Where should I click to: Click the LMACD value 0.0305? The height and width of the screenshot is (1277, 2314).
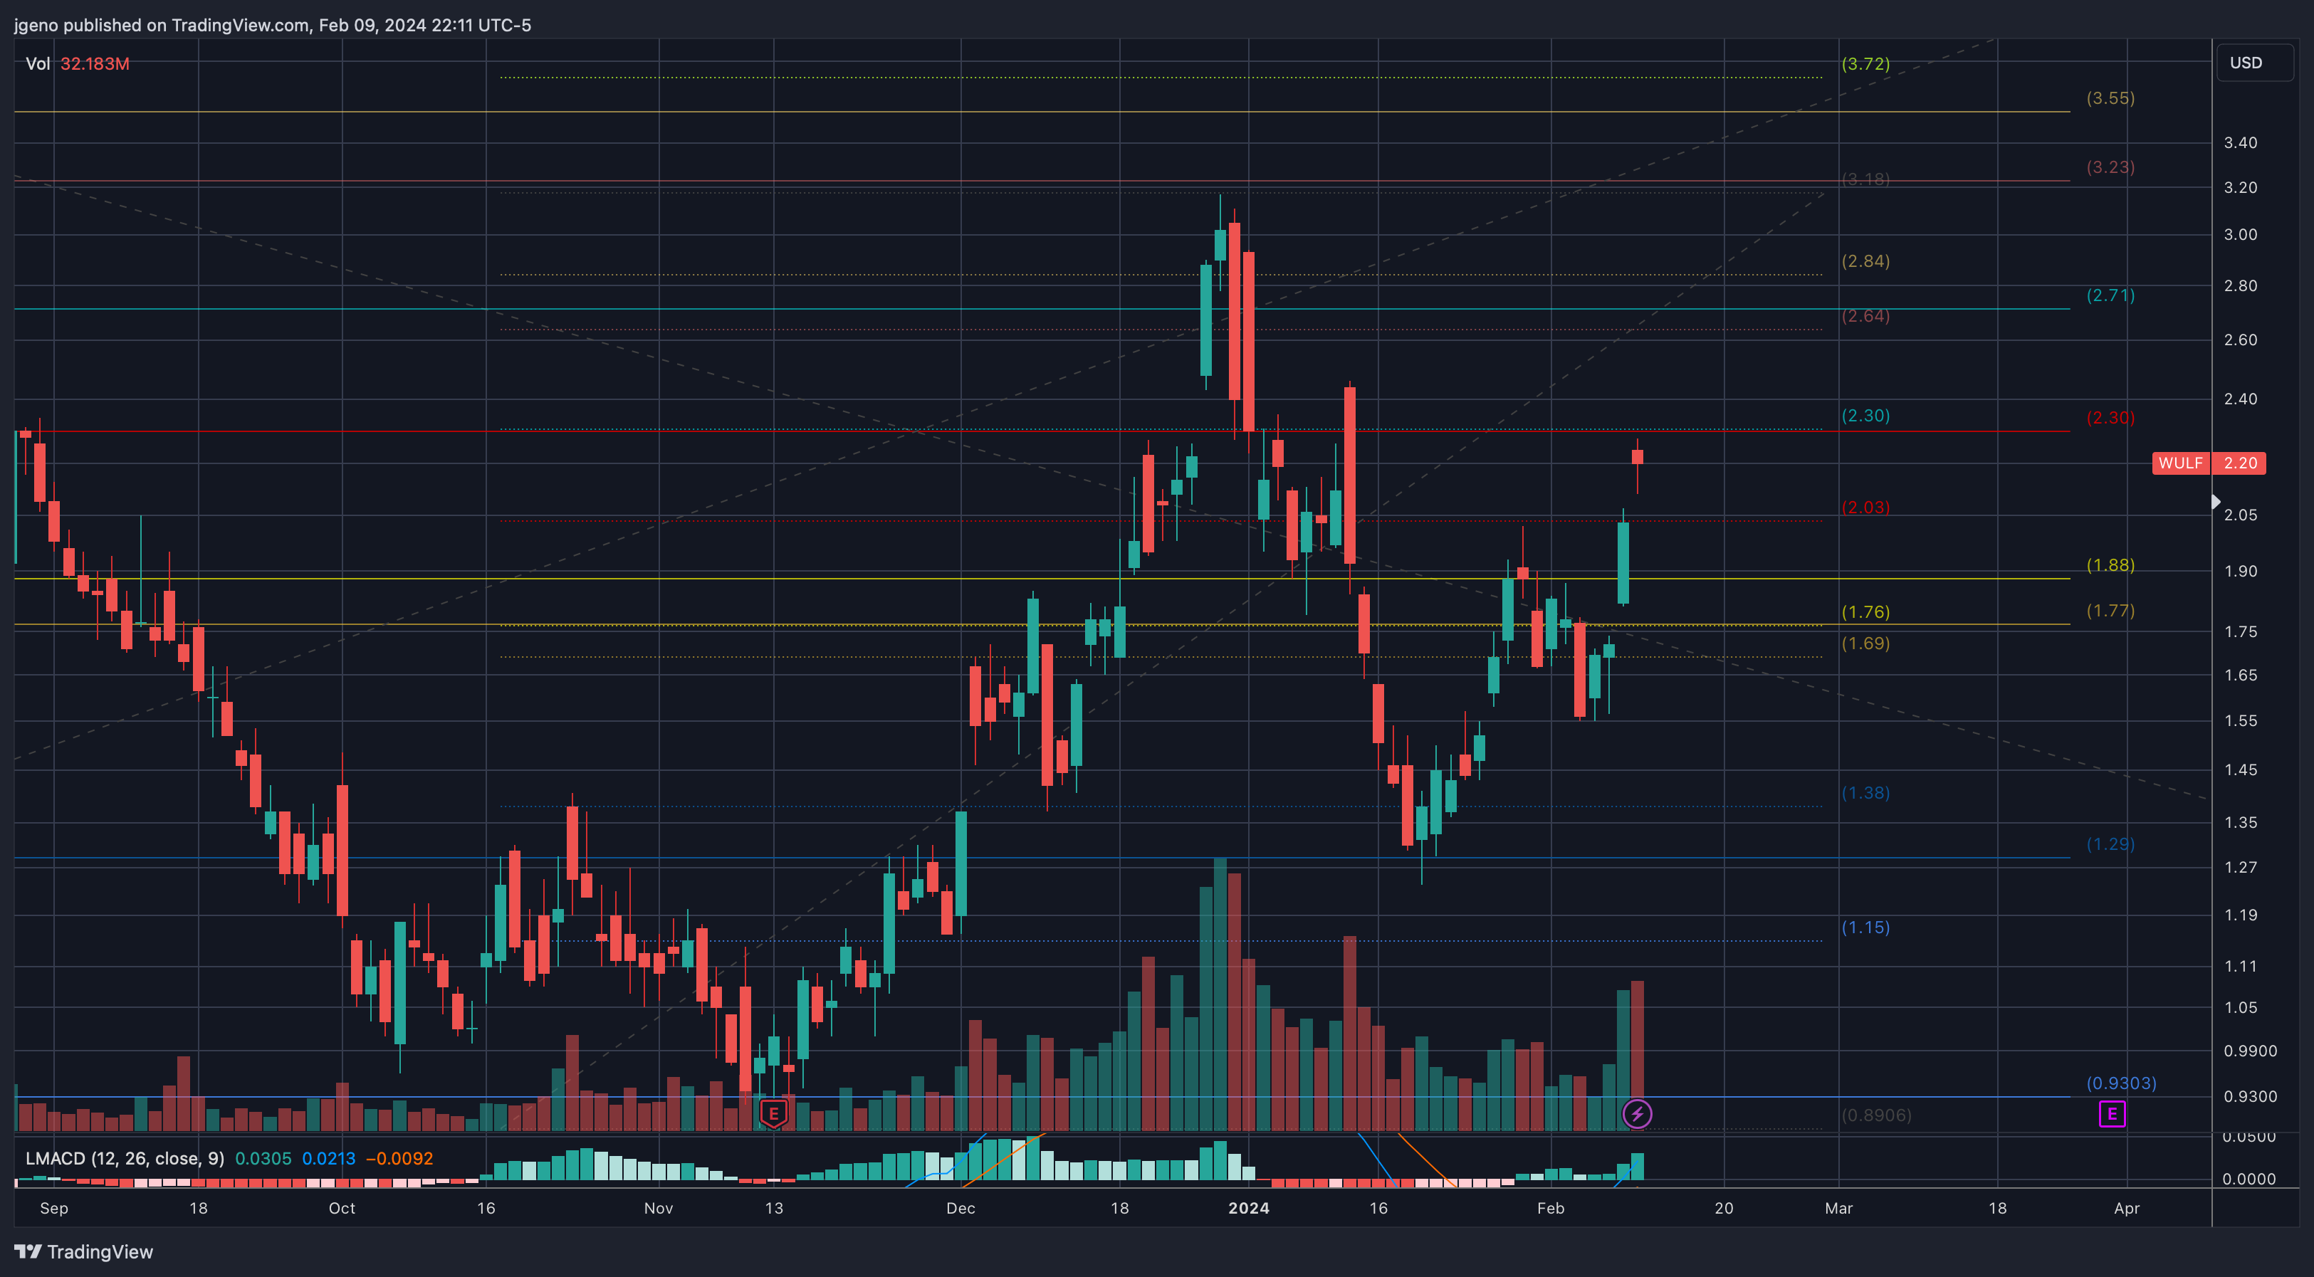click(x=263, y=1158)
